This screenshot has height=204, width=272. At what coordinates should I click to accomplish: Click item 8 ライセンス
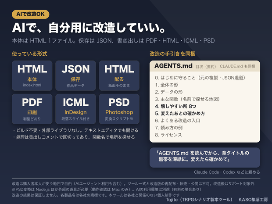[168, 135]
